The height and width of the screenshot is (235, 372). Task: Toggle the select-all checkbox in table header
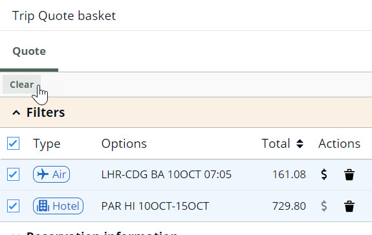(x=14, y=143)
